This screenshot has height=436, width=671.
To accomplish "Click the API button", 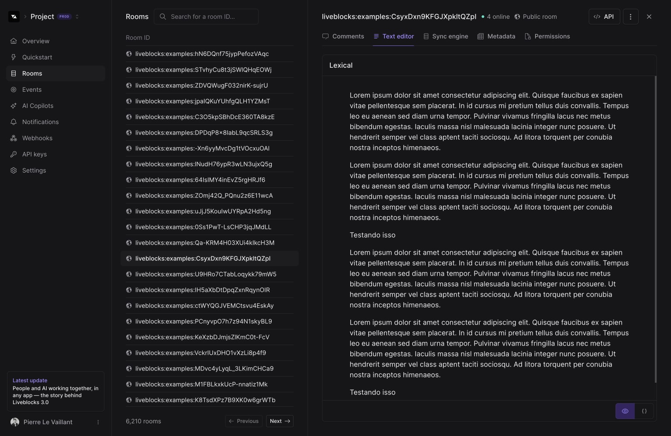I will pos(604,17).
